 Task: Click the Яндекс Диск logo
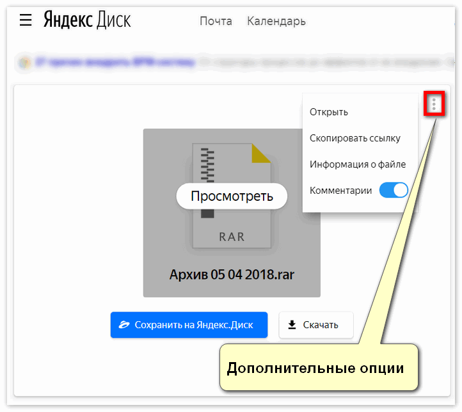click(x=87, y=20)
